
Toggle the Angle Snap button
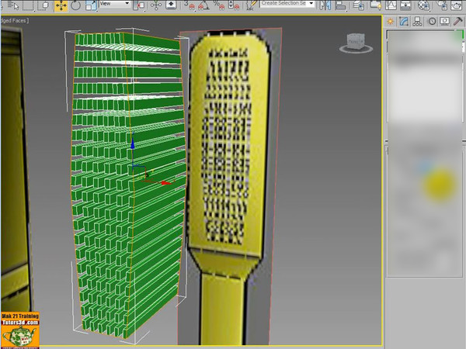(204, 5)
